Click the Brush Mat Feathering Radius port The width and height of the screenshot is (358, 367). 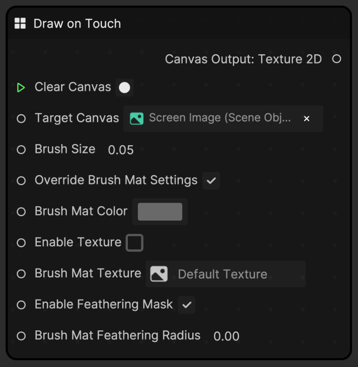point(21,336)
